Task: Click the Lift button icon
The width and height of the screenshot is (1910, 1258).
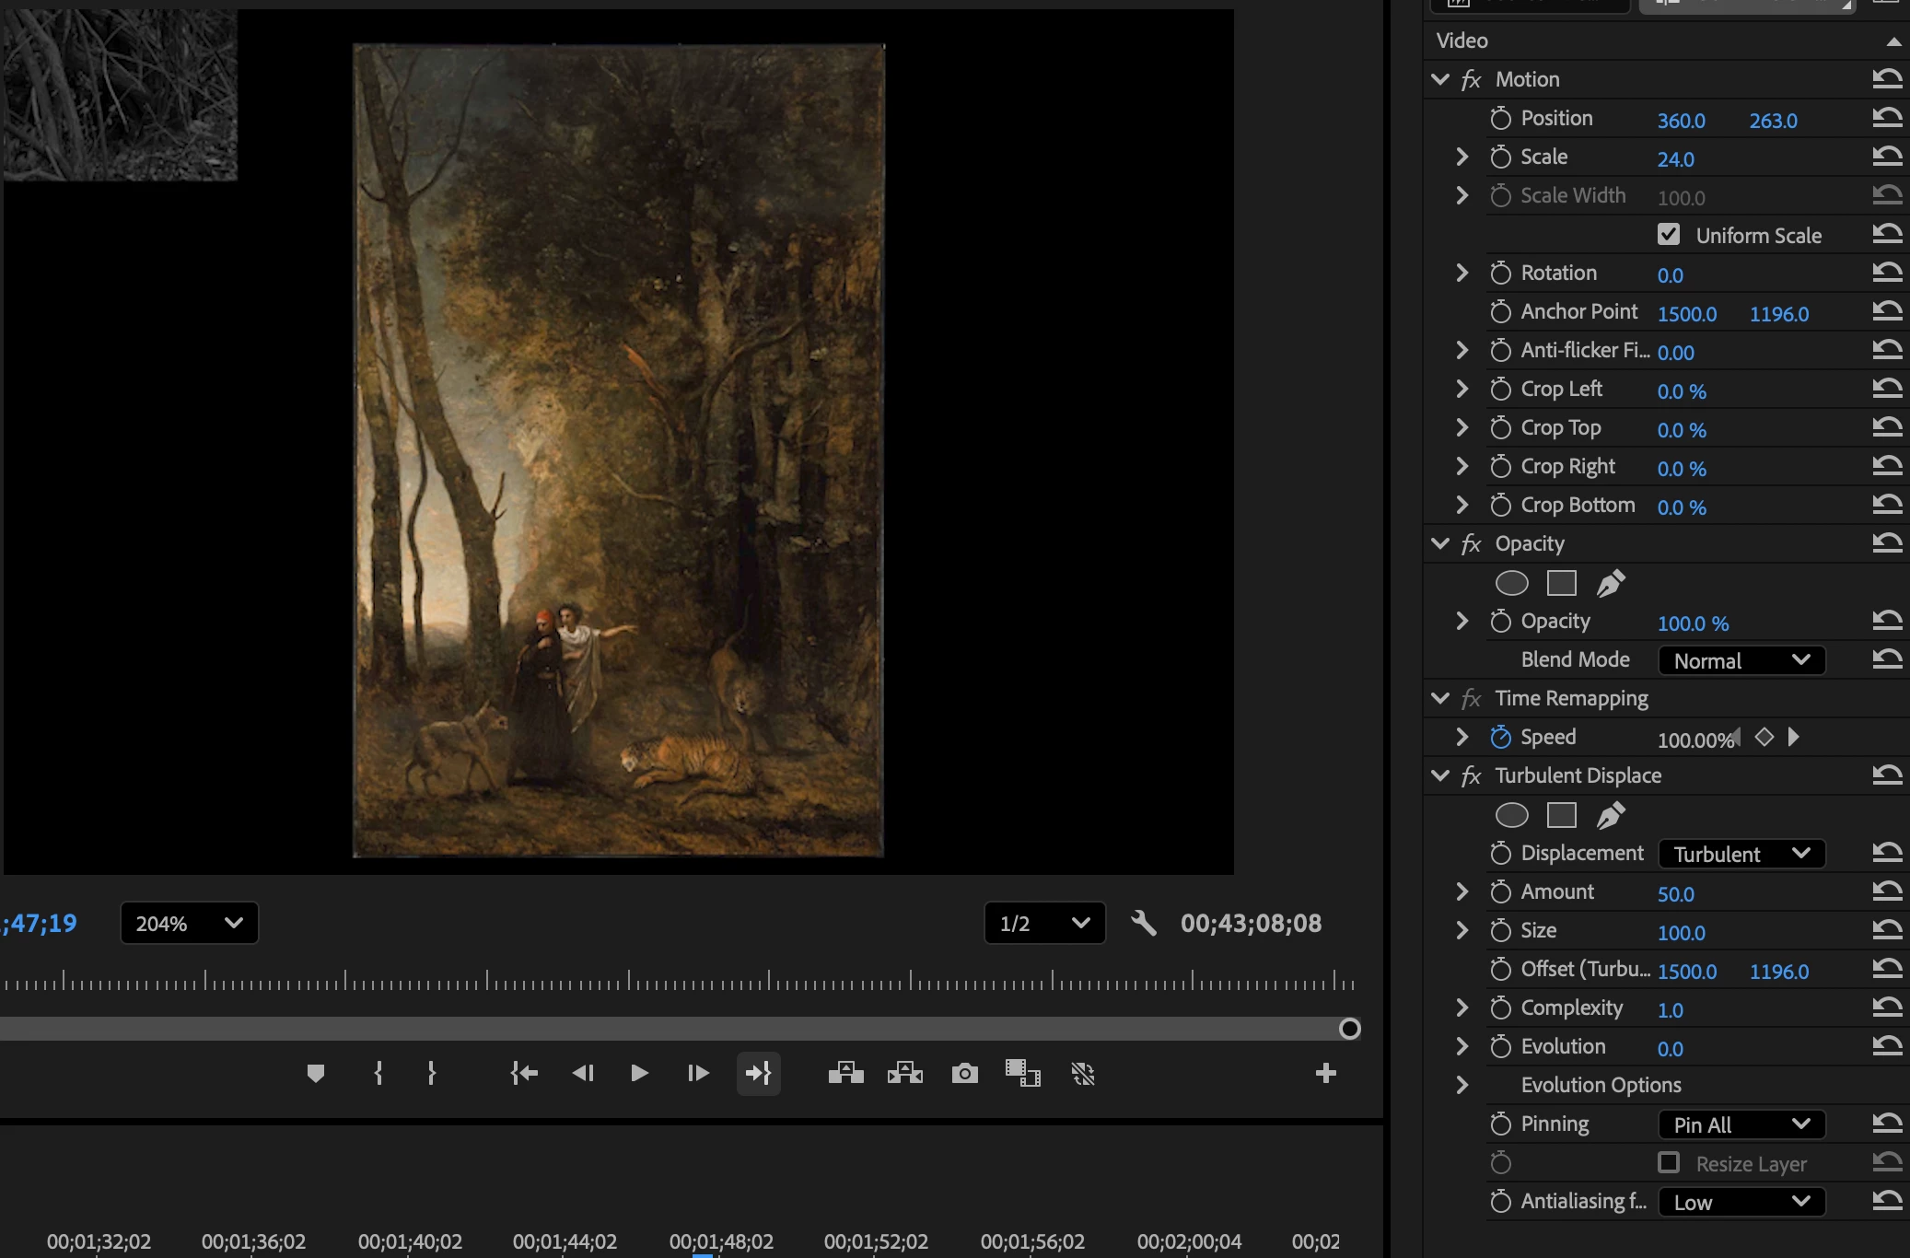Action: [845, 1073]
